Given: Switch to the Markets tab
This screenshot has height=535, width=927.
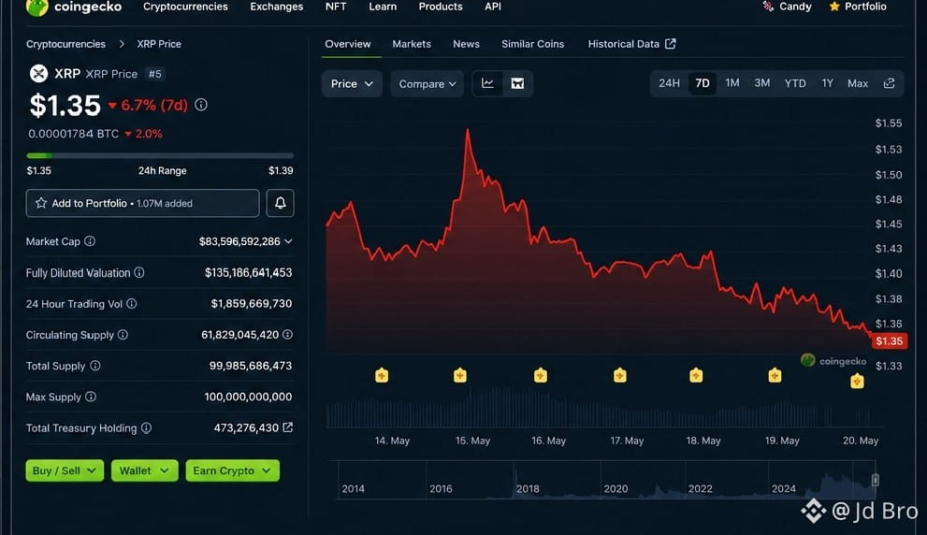Looking at the screenshot, I should coord(412,44).
